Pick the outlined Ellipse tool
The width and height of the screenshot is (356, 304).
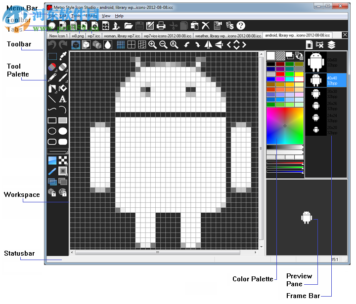click(x=52, y=131)
